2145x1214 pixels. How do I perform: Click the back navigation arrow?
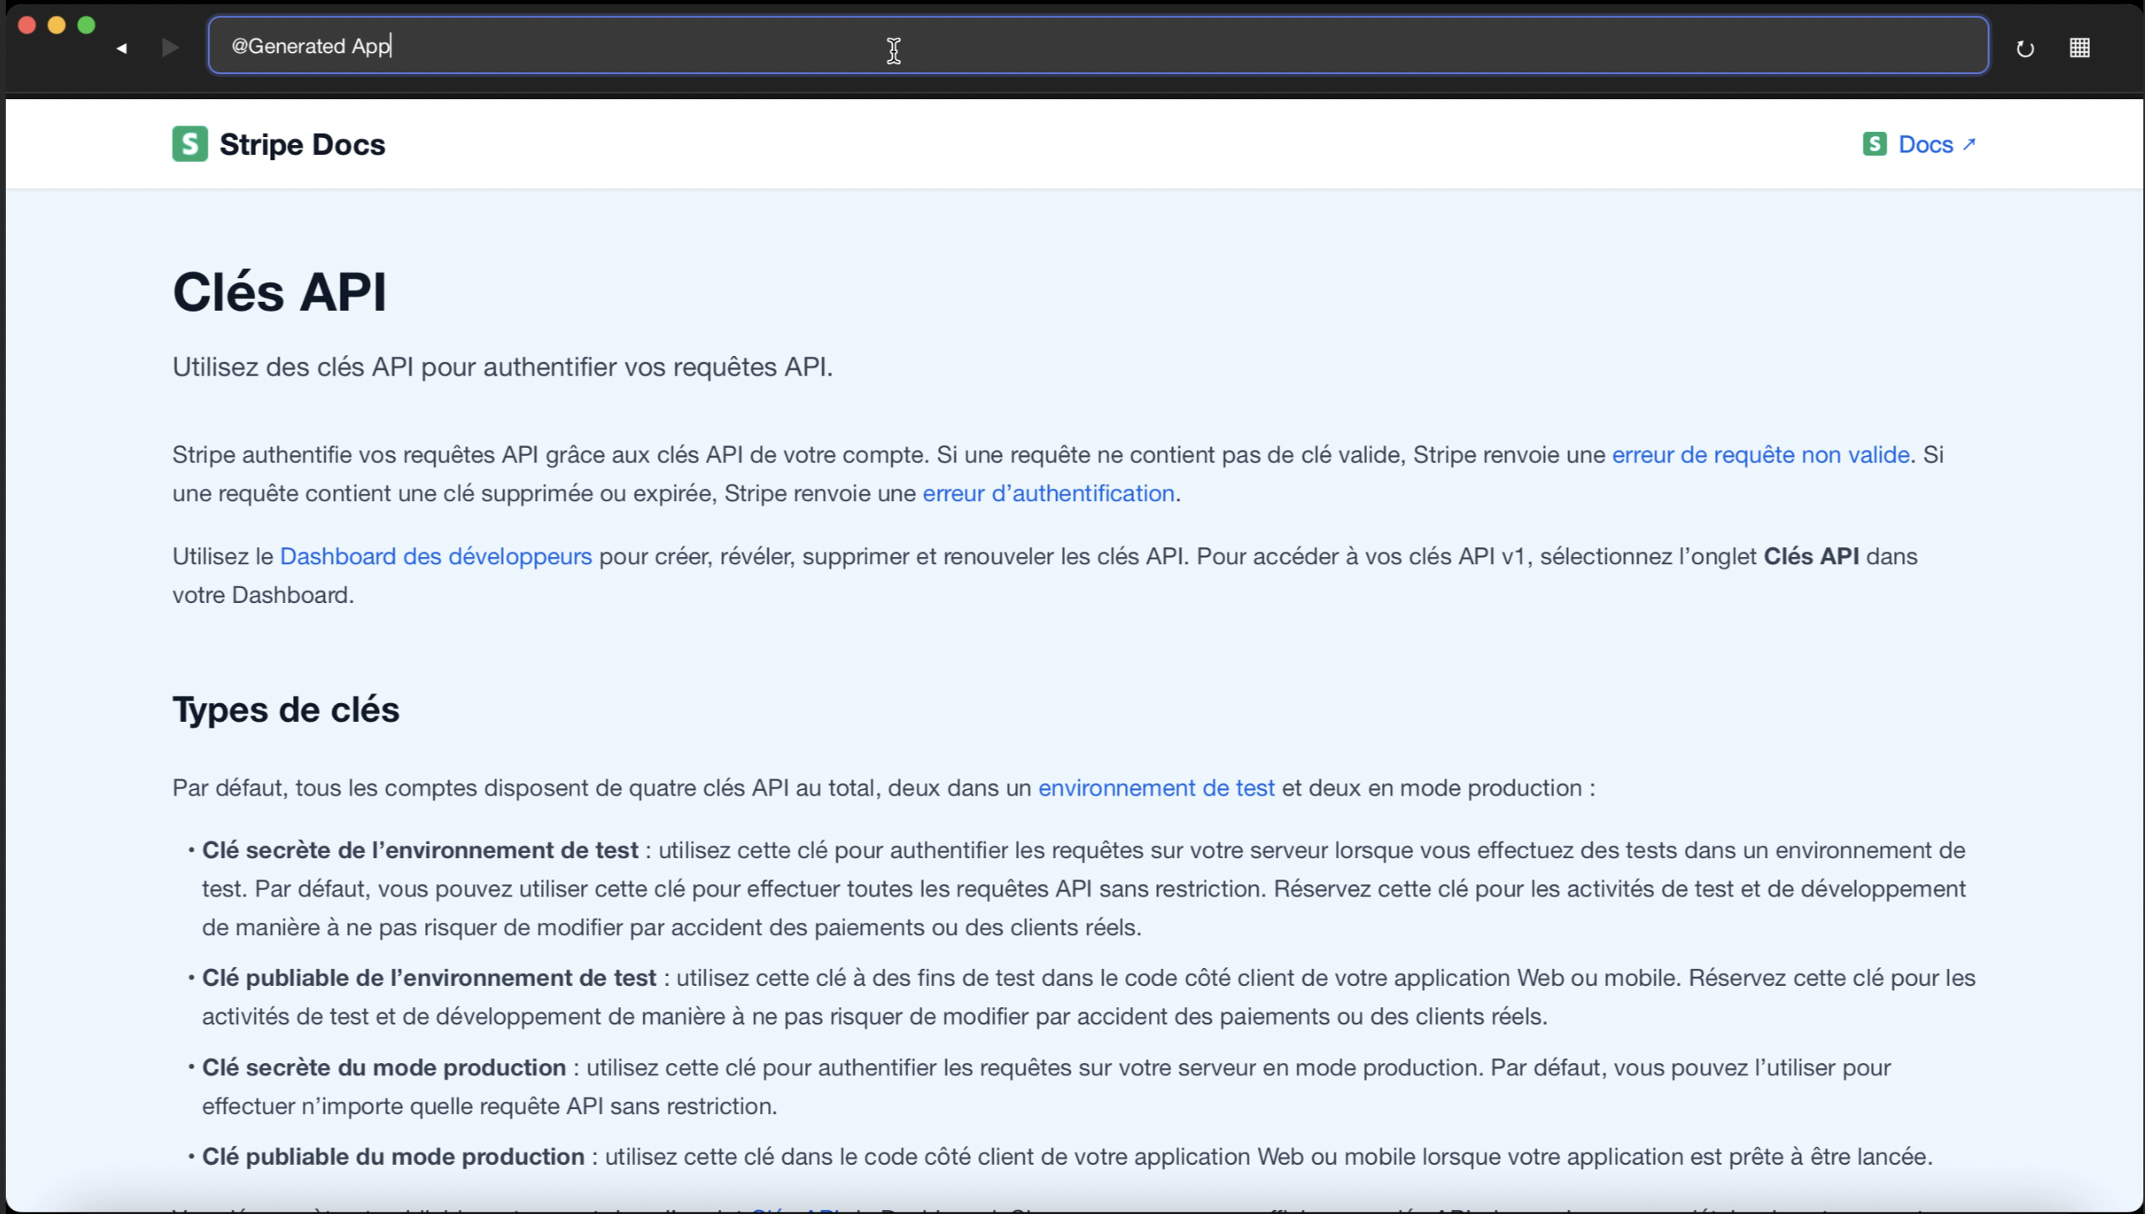121,48
